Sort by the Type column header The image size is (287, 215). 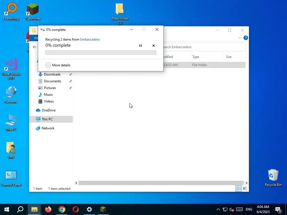pos(207,57)
